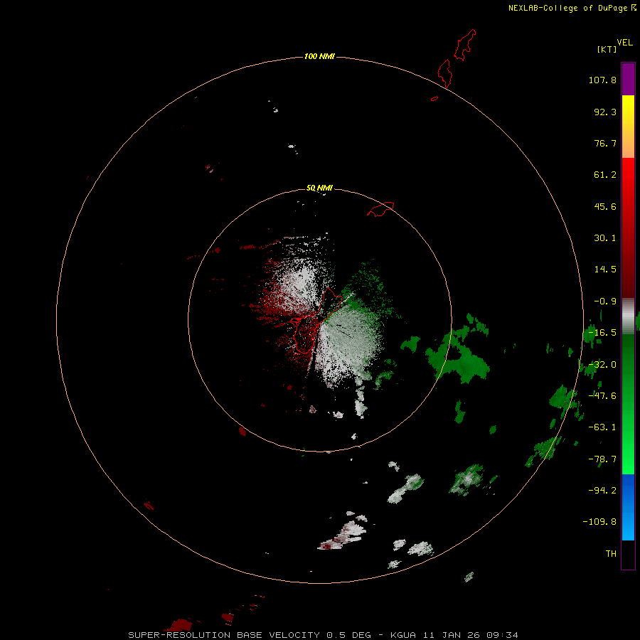The width and height of the screenshot is (640, 640).
Task: Click the purple segment of the color scale
Action: tap(628, 79)
